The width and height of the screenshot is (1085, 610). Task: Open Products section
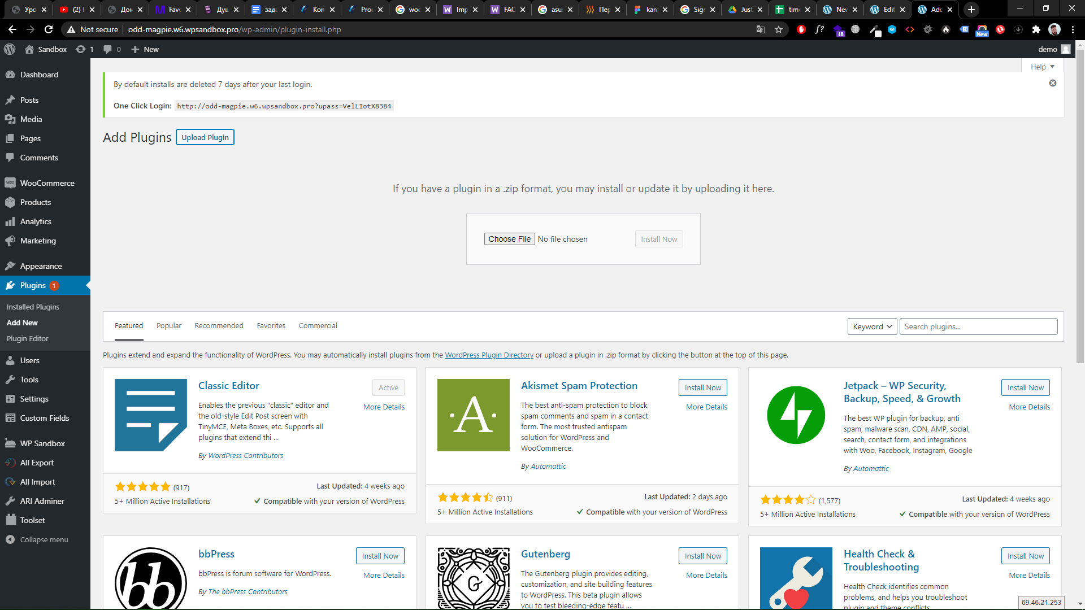[36, 202]
